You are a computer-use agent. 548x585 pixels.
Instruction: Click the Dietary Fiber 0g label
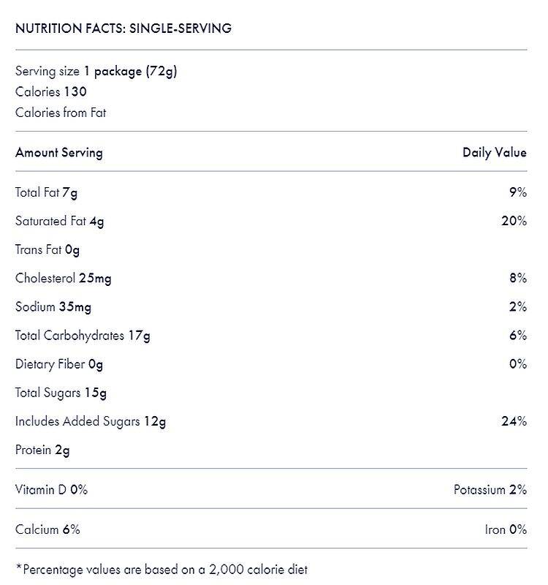tap(59, 364)
